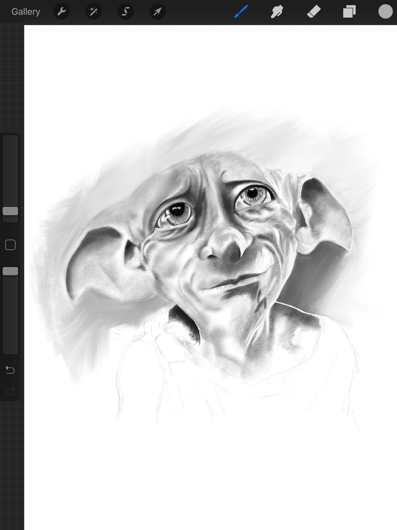This screenshot has height=530, width=397.
Task: Activate the Transform arrow tool
Action: point(157,12)
